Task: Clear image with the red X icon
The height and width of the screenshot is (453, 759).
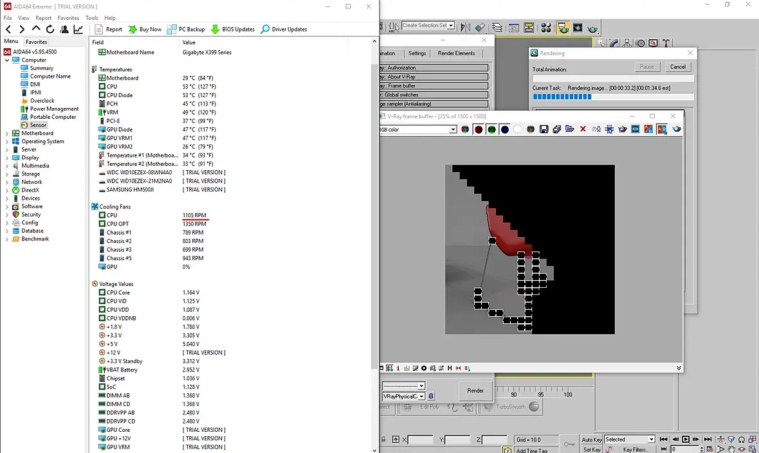Action: (583, 129)
